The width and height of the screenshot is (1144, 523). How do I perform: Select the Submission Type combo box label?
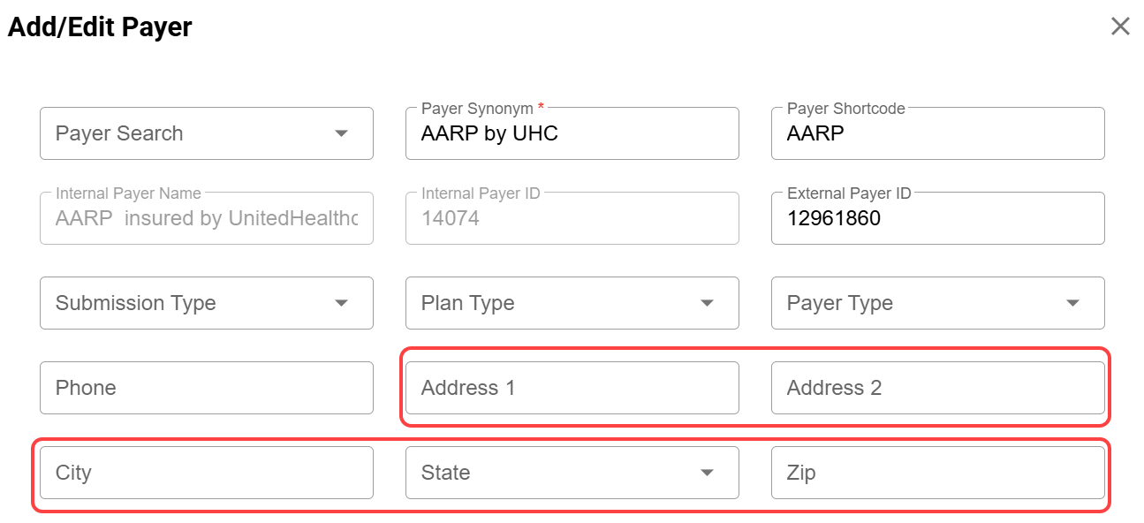pyautogui.click(x=135, y=303)
